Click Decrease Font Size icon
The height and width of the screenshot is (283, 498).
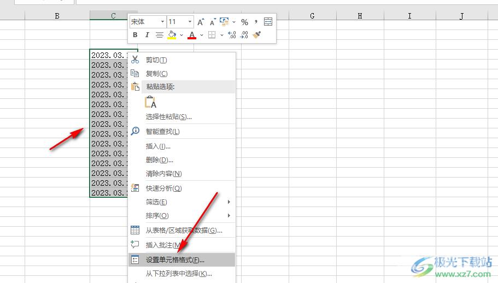[213, 22]
